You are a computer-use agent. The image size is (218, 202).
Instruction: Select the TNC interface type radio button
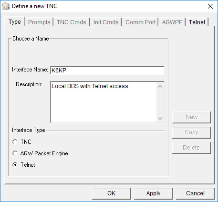[x=15, y=142]
